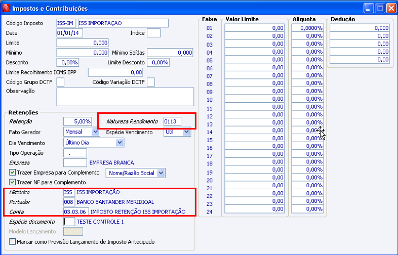Open the Espécie Vencimento dropdown
The image size is (398, 255).
pyautogui.click(x=186, y=132)
